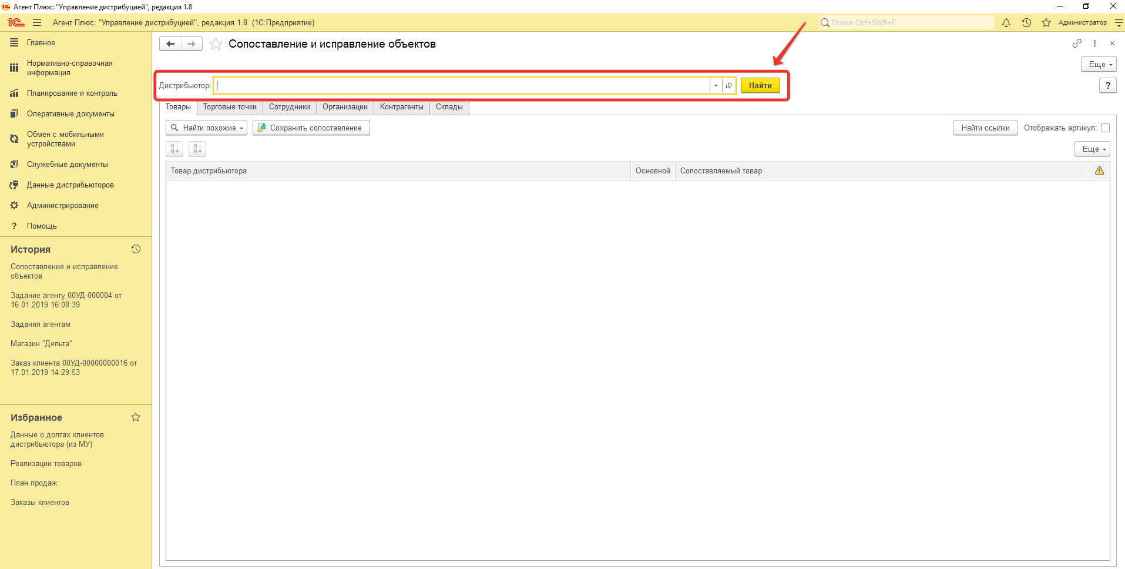Close the Сопоставление form tab with X
This screenshot has height=569, width=1125.
(1112, 43)
